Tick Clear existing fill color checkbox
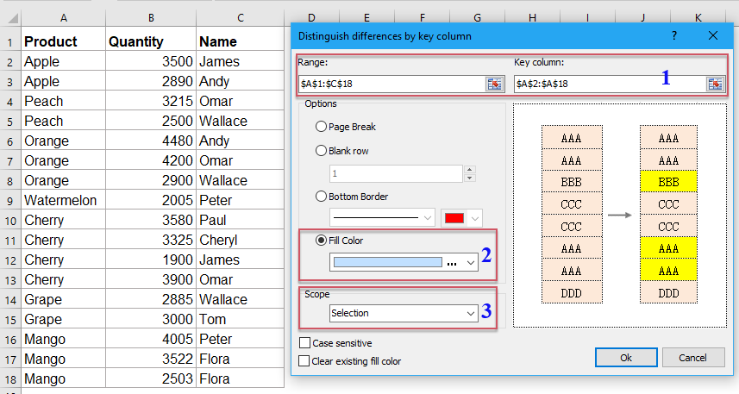 tap(304, 361)
